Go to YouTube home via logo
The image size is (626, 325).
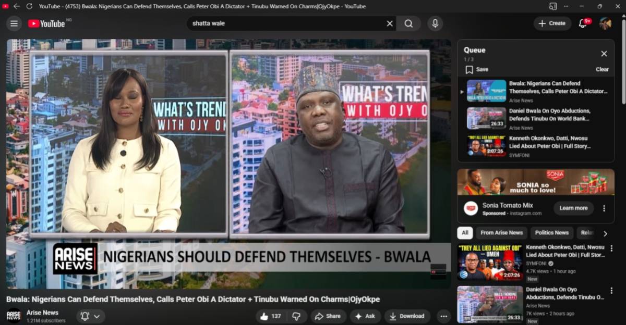(x=47, y=23)
